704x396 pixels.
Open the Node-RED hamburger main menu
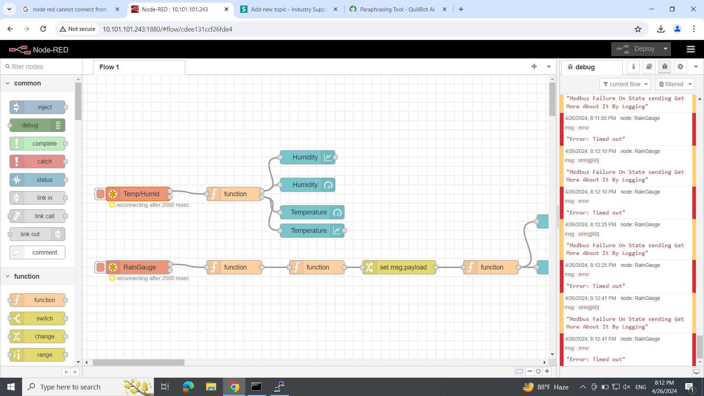click(x=691, y=49)
